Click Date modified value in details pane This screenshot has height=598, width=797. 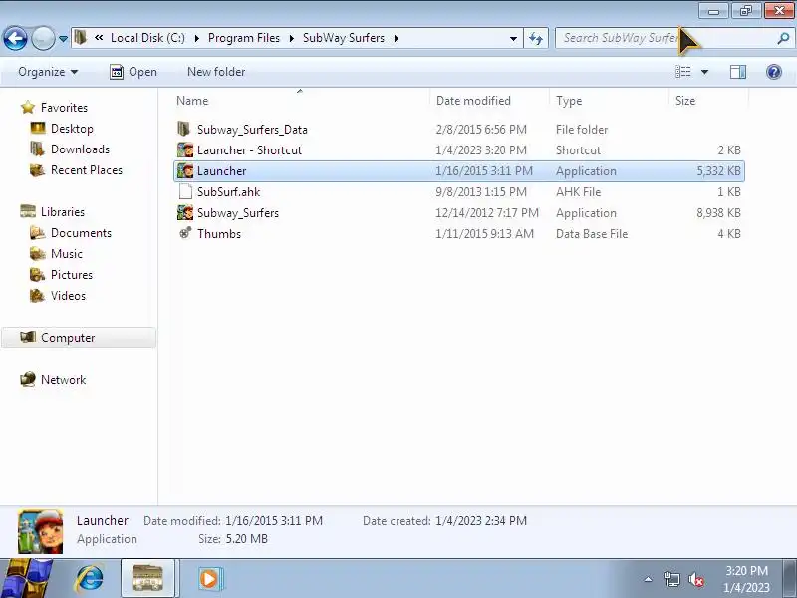pyautogui.click(x=273, y=520)
